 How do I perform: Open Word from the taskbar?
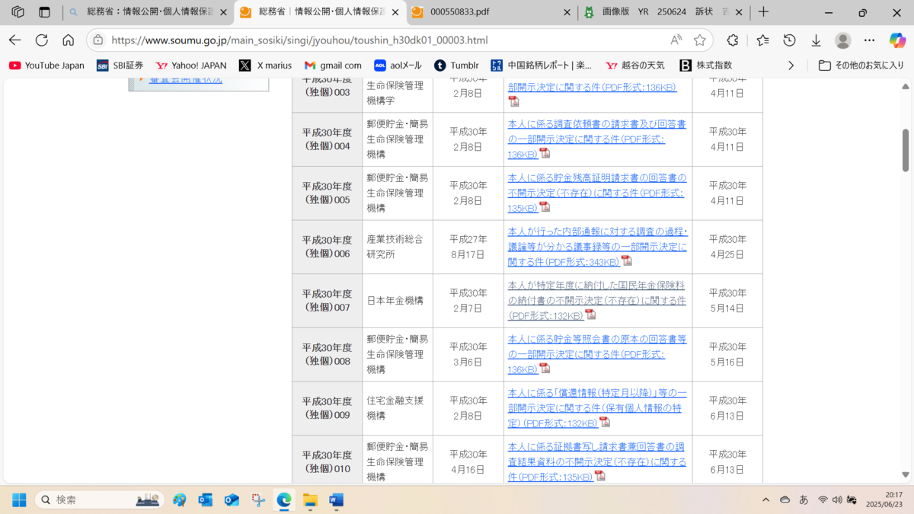tap(336, 500)
